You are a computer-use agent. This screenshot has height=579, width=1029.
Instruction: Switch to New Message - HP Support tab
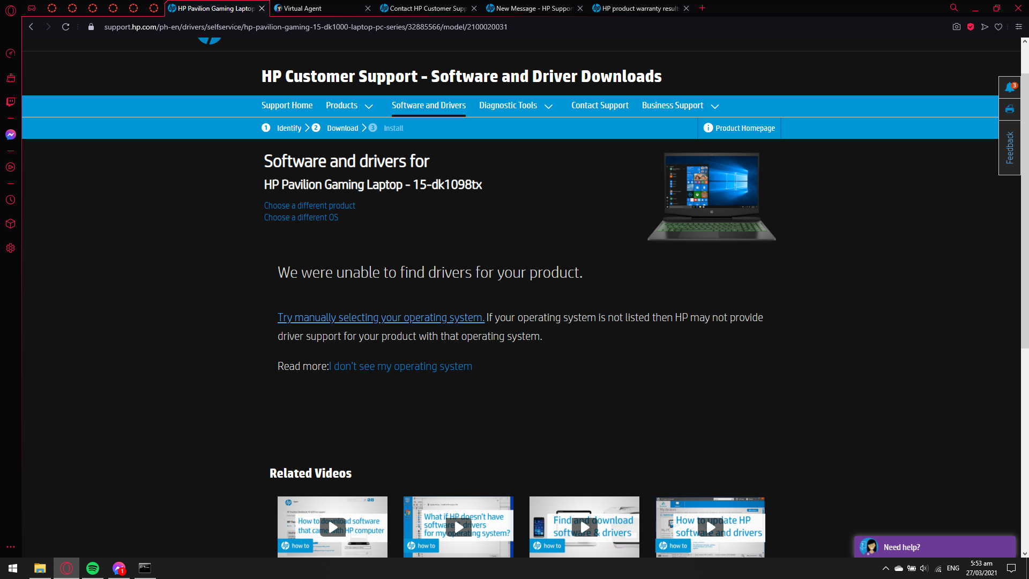pyautogui.click(x=534, y=8)
